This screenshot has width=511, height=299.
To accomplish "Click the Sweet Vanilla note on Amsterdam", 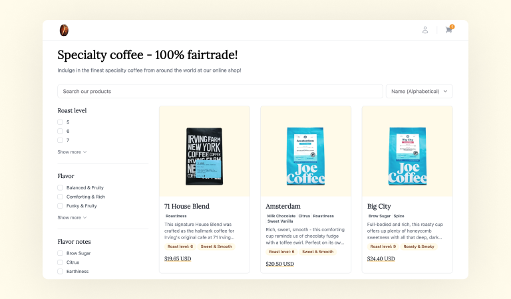I will click(280, 221).
